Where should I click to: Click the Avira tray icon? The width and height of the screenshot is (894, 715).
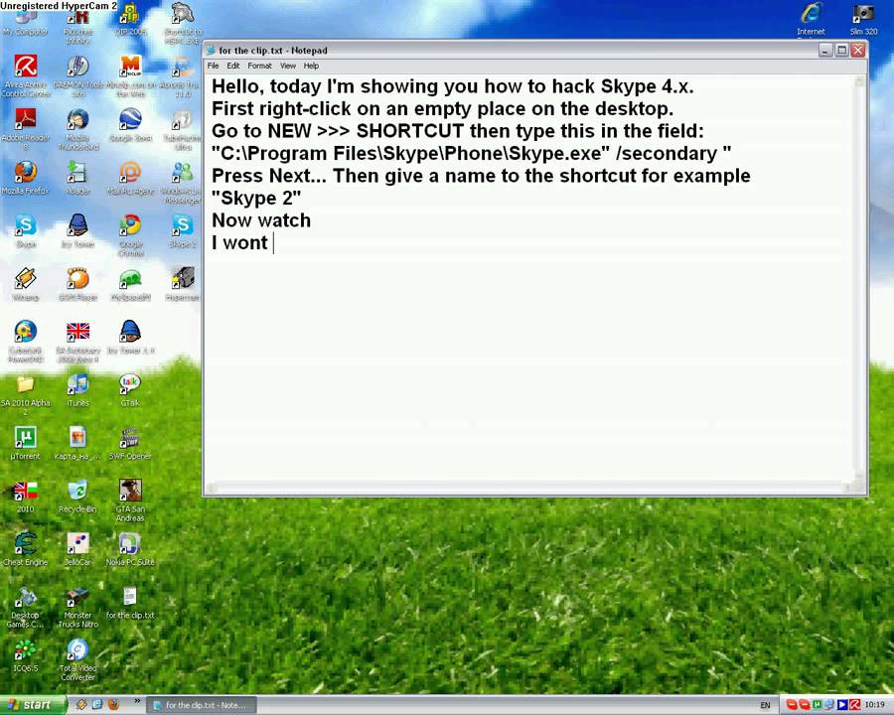pos(855,705)
